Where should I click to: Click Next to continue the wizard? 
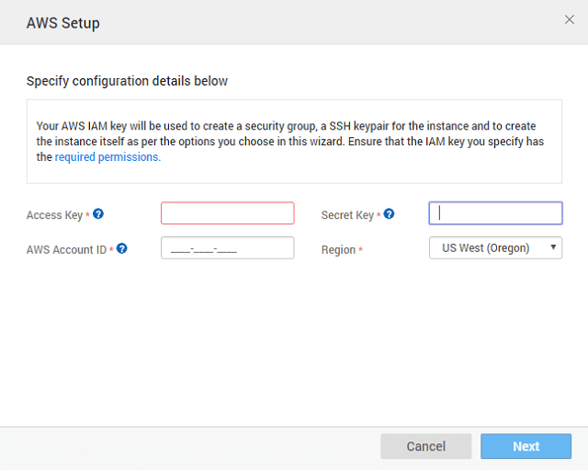[526, 446]
